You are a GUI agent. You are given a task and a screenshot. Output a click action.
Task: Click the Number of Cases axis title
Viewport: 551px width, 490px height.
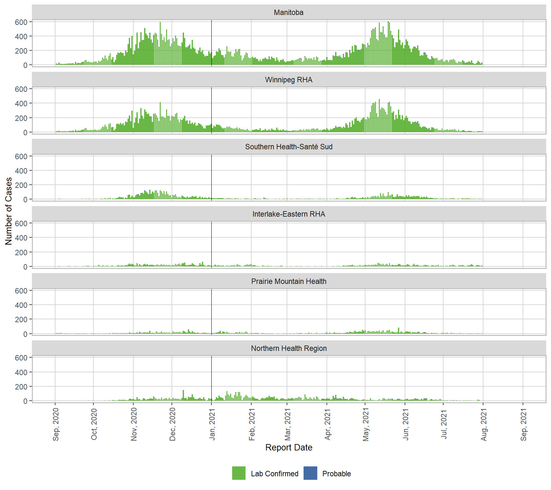9,211
